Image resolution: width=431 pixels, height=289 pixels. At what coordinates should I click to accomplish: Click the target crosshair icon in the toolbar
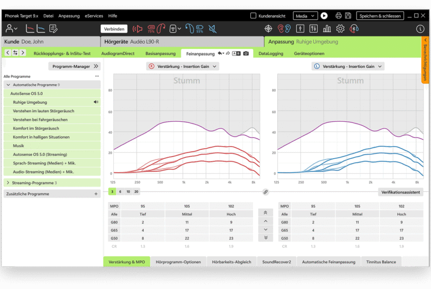[268, 29]
